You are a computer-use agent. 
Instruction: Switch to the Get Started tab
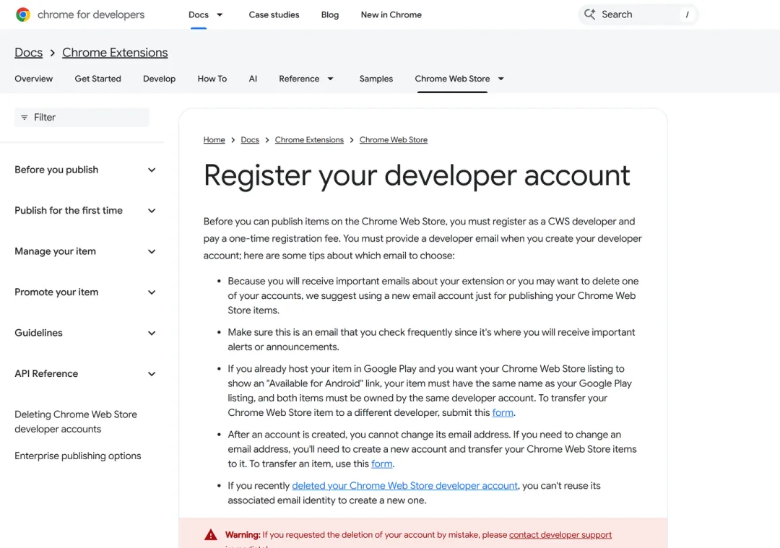[97, 79]
